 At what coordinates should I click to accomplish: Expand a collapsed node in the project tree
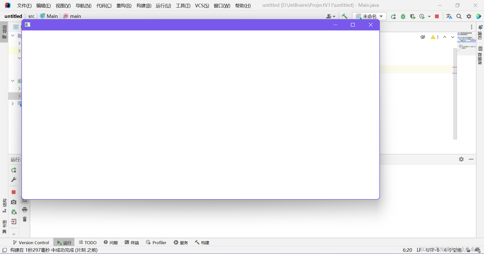19,43
